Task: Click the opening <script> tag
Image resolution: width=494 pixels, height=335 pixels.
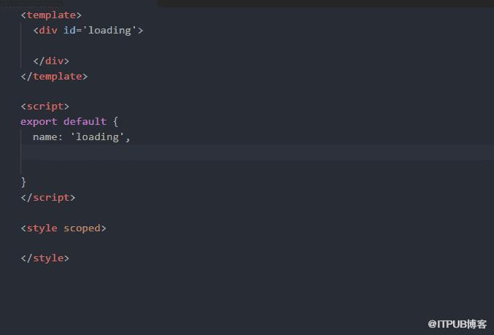Action: 45,107
